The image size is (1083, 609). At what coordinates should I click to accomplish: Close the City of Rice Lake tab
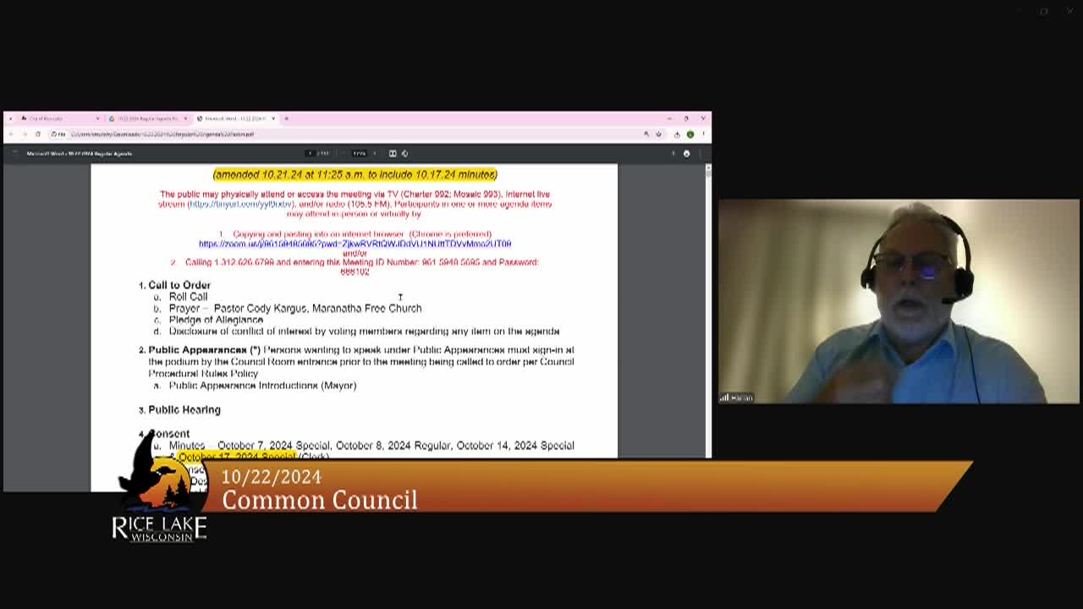pyautogui.click(x=97, y=118)
